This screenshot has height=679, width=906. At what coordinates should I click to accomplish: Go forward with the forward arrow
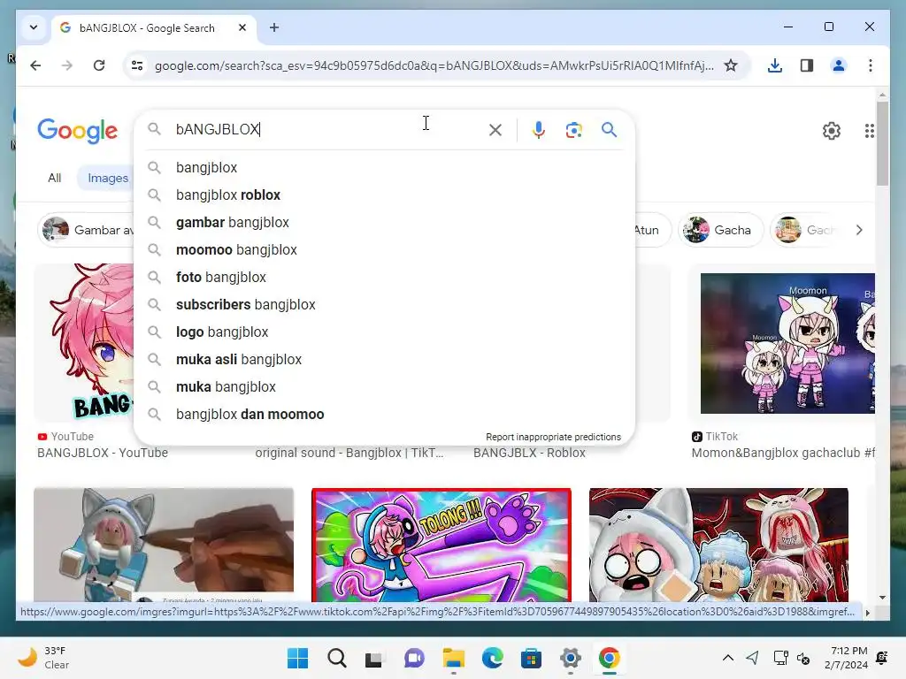[67, 65]
